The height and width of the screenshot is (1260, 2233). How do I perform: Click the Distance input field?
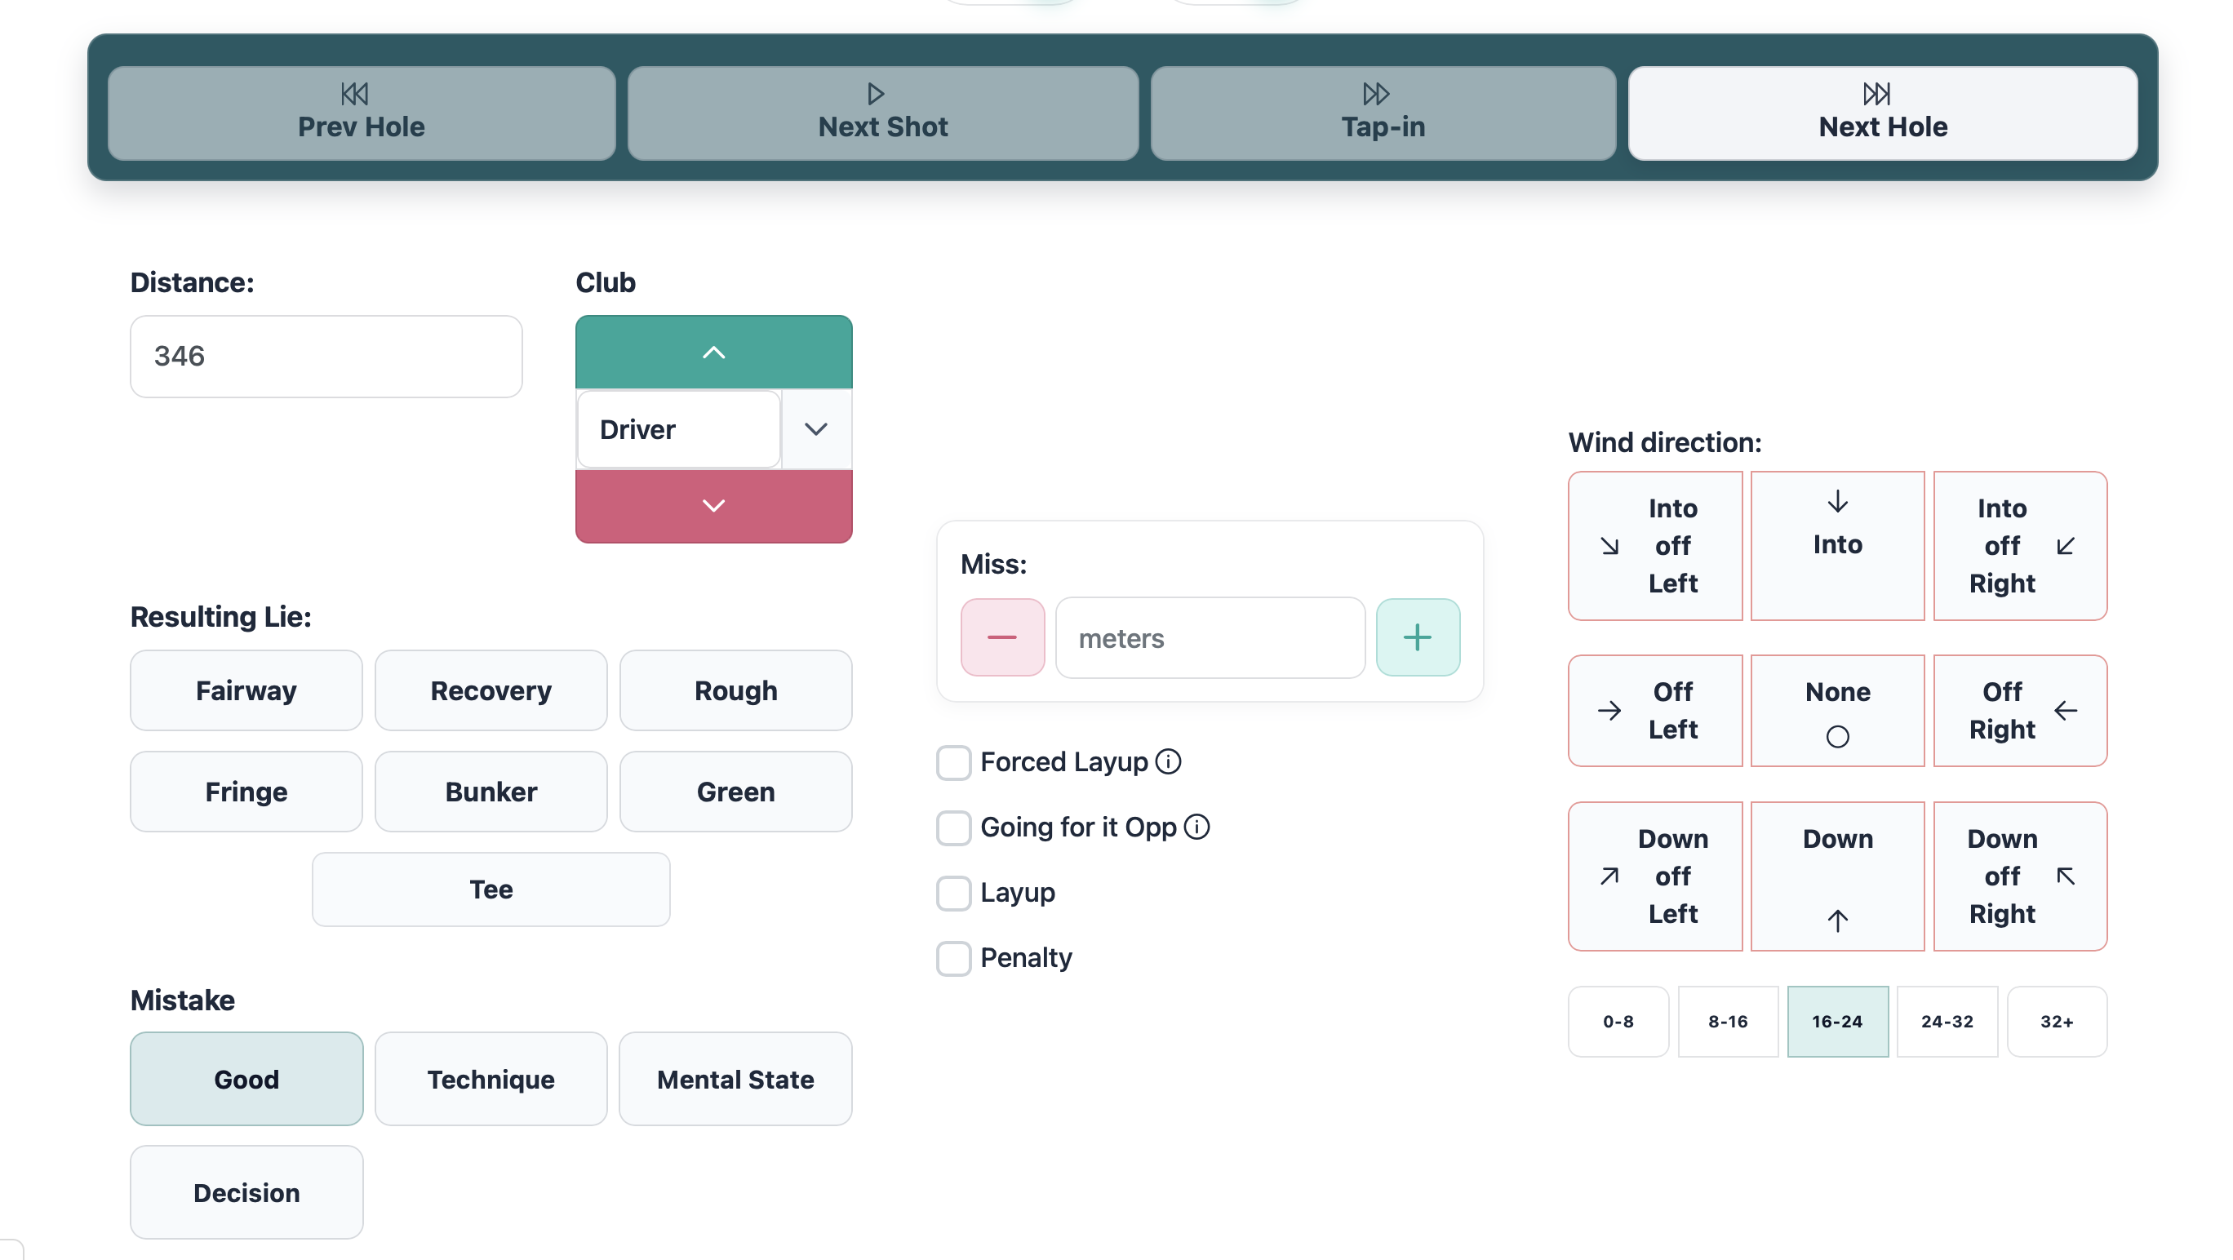(326, 356)
